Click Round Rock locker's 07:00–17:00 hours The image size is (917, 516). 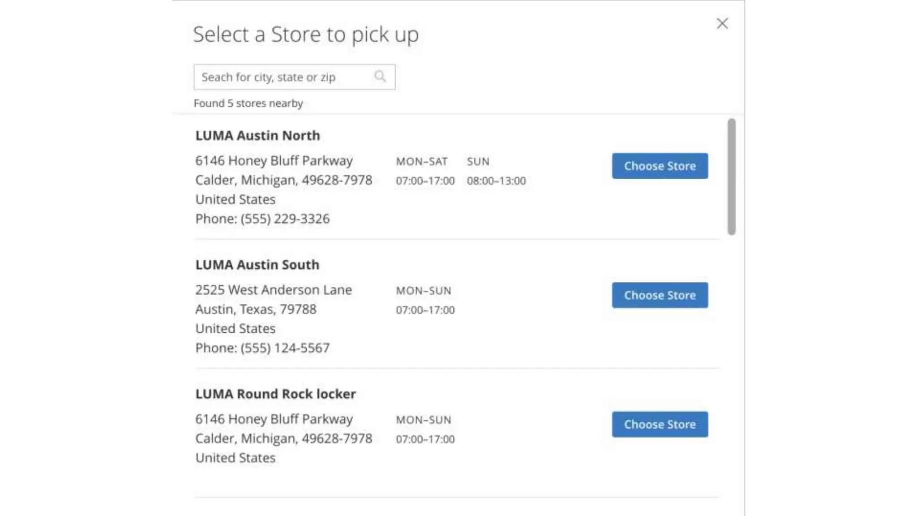tap(425, 439)
